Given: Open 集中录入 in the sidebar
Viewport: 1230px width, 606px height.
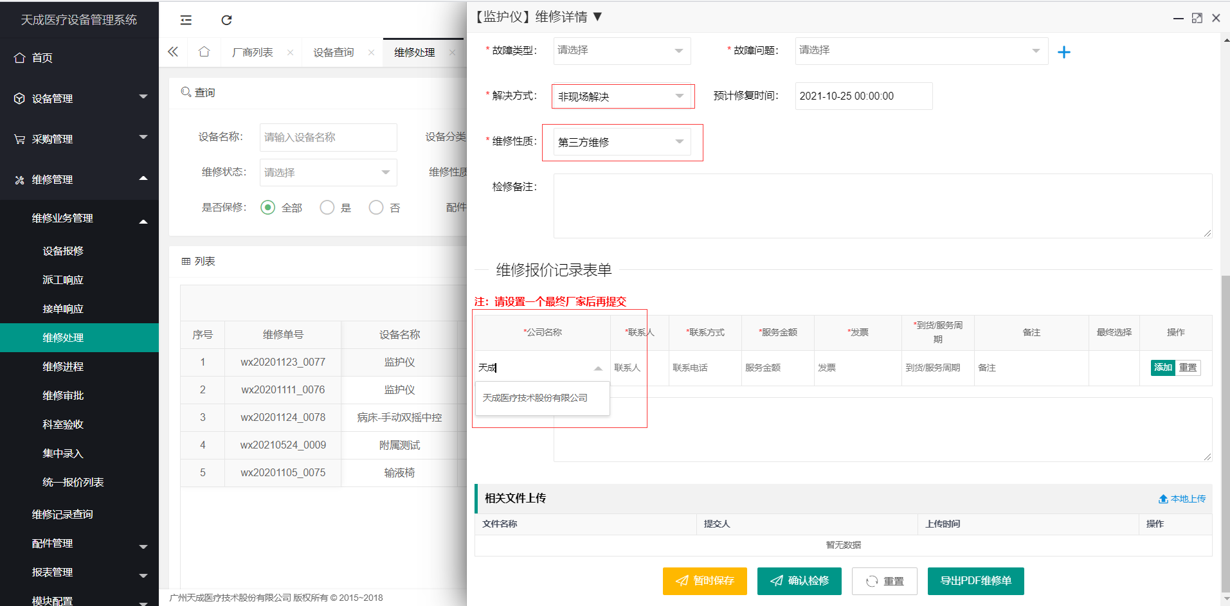Looking at the screenshot, I should coord(63,453).
